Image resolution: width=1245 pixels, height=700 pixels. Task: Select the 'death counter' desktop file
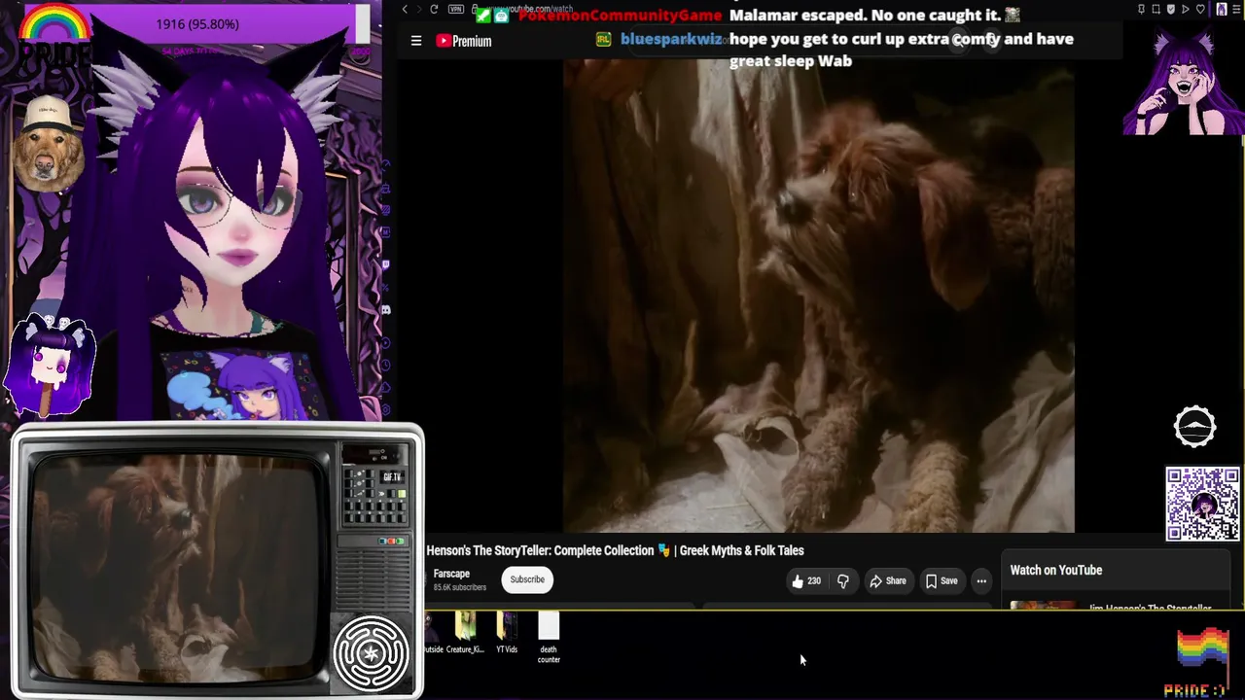click(x=549, y=639)
